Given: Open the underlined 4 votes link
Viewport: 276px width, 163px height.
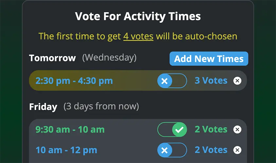Looking at the screenshot, I should pyautogui.click(x=138, y=36).
